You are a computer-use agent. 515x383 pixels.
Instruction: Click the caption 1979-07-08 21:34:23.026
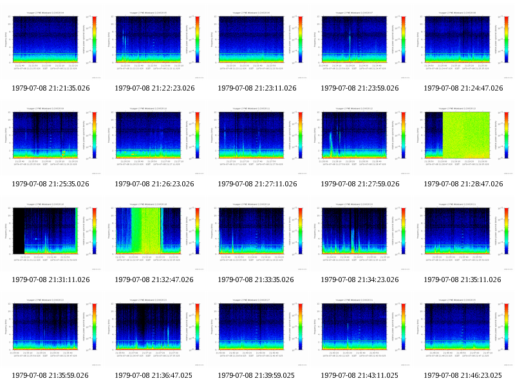coord(360,280)
